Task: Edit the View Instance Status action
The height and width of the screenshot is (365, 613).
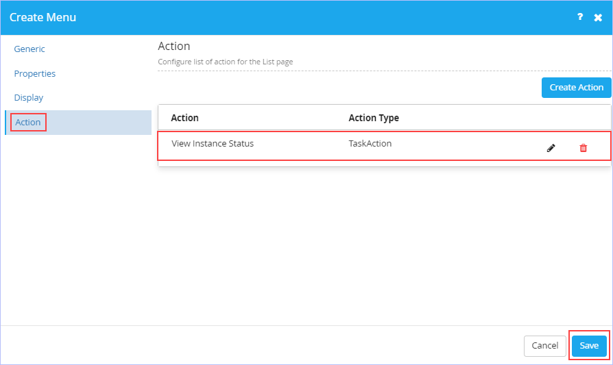Action: (551, 148)
